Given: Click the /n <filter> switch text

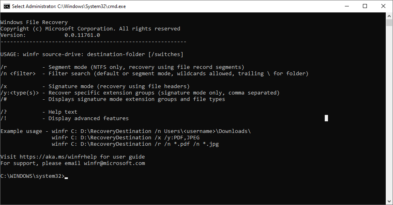Looking at the screenshot, I should (18, 74).
